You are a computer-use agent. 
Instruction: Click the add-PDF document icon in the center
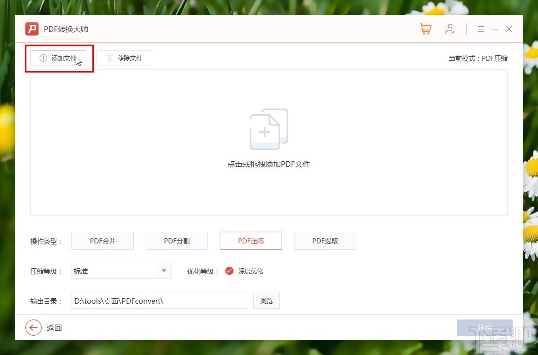click(268, 128)
